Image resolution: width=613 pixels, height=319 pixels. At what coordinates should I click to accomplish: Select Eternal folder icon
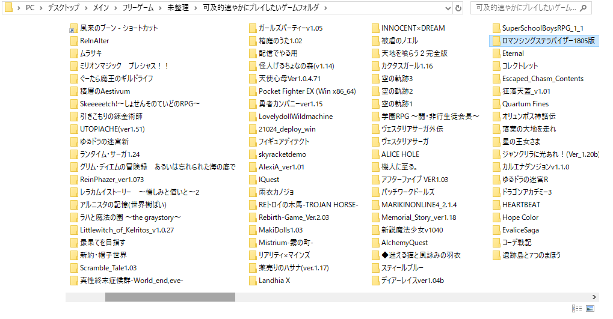[496, 53]
